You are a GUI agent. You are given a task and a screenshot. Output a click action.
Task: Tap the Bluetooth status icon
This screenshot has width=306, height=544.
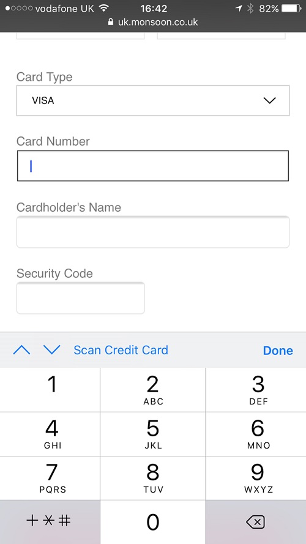pos(250,9)
